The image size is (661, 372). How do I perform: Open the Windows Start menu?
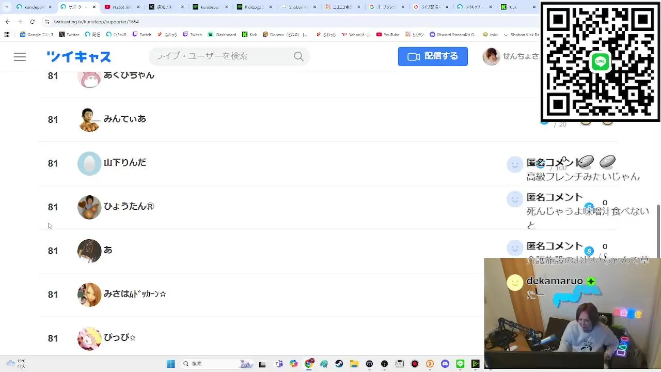tap(171, 364)
